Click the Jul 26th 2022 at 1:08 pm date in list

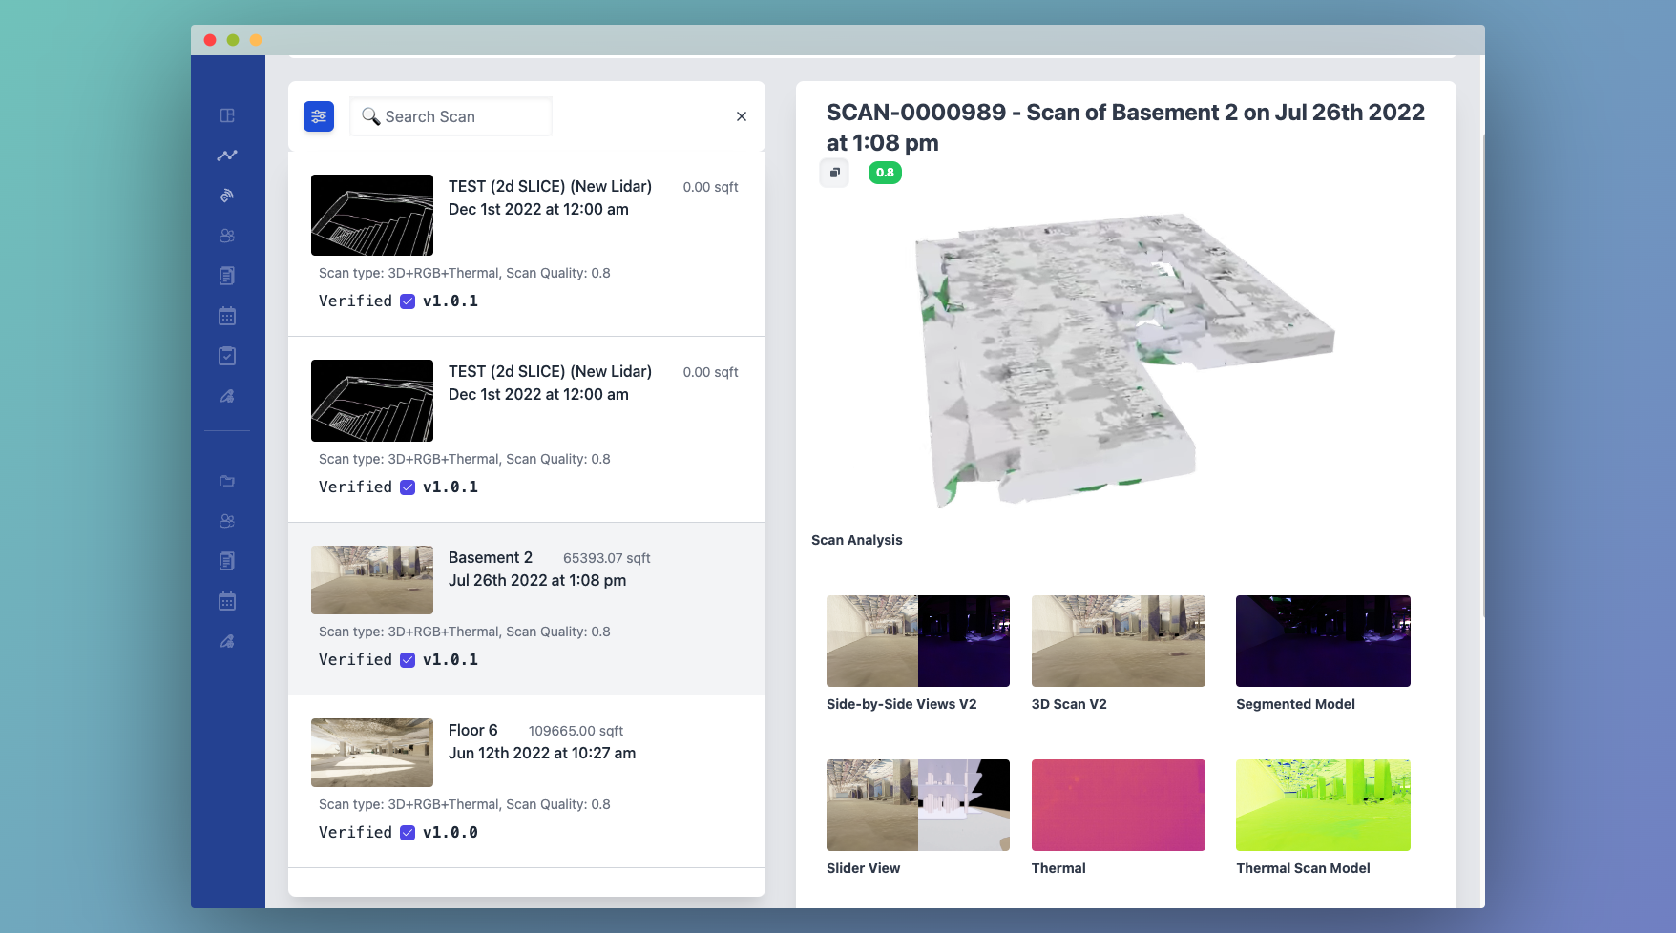[537, 580]
